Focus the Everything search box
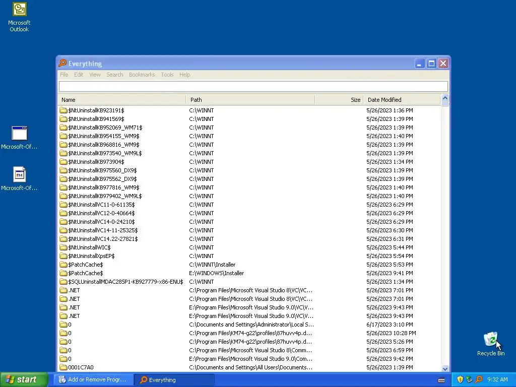The width and height of the screenshot is (516, 387). (253, 86)
